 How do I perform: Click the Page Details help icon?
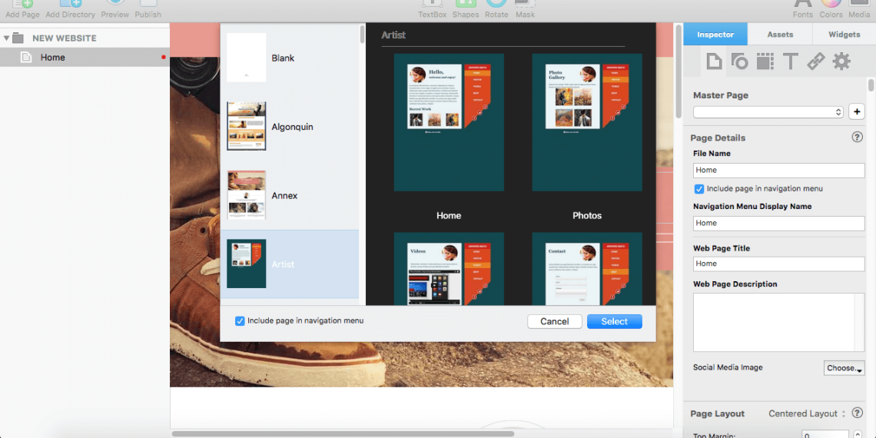[857, 138]
